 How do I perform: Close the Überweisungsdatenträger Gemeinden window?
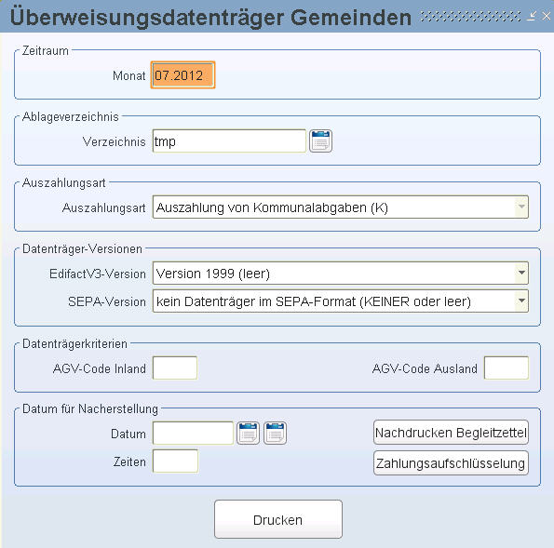point(547,16)
